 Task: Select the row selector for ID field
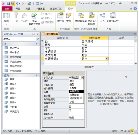click(x=42, y=41)
